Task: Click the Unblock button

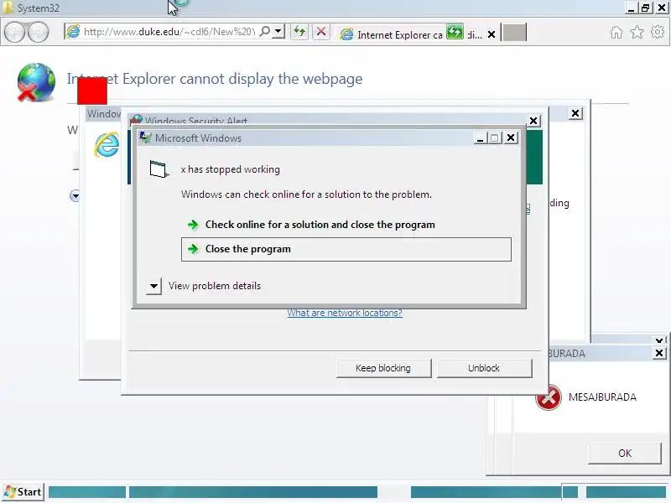Action: tap(484, 368)
